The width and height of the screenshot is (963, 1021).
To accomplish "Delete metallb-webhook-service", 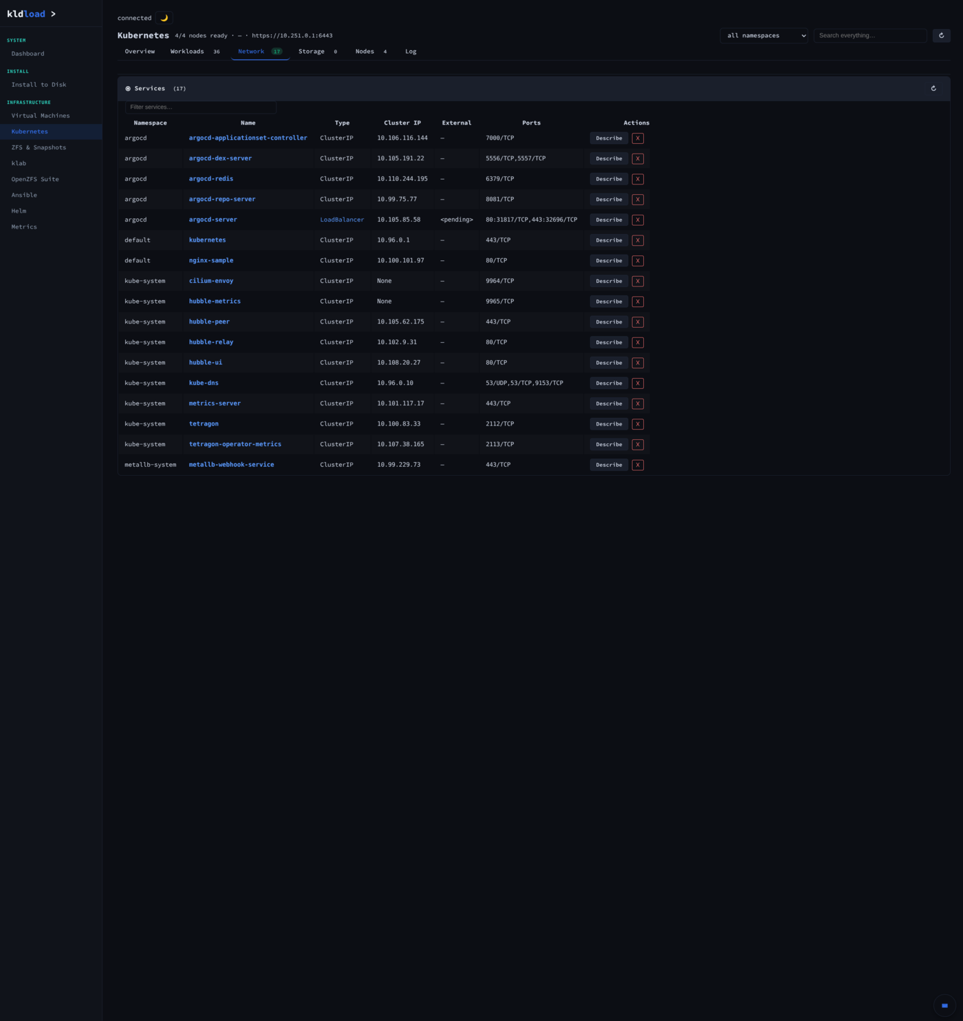I will pyautogui.click(x=638, y=465).
